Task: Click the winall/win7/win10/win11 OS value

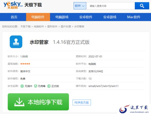Action: point(103,86)
